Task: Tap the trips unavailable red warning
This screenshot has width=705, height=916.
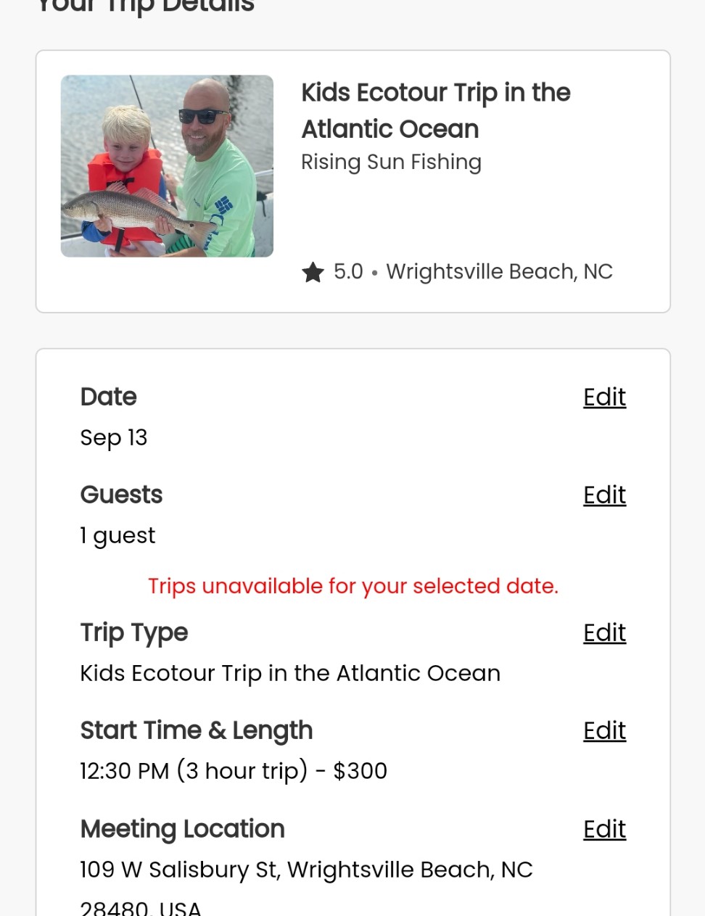Action: pyautogui.click(x=353, y=586)
